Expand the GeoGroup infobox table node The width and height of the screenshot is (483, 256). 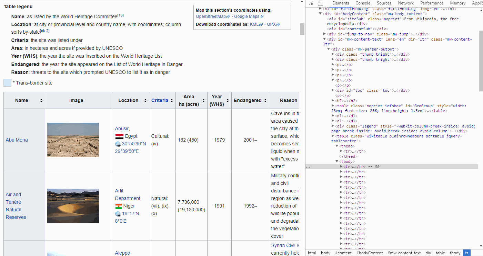[333, 106]
